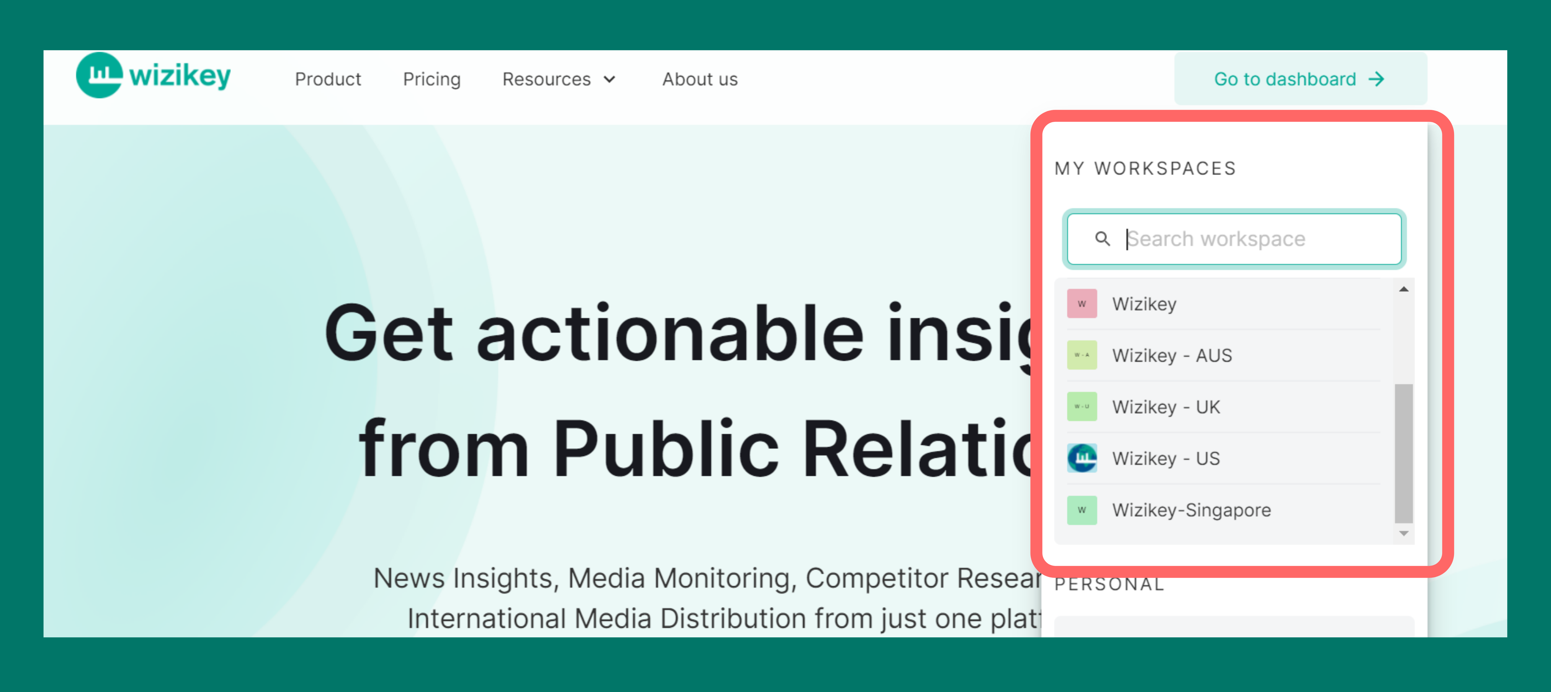Select the Wizikey - UK workspace

click(x=1223, y=407)
